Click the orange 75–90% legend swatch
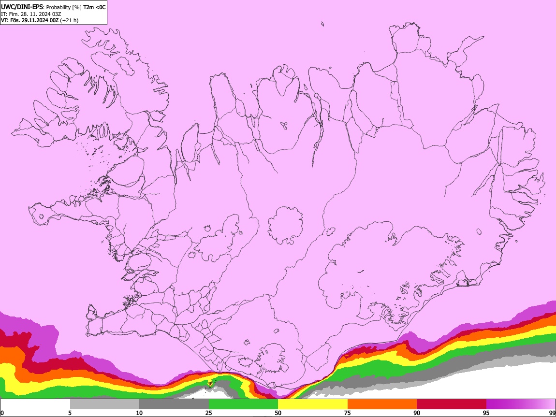Image resolution: width=556 pixels, height=417 pixels. (x=382, y=404)
